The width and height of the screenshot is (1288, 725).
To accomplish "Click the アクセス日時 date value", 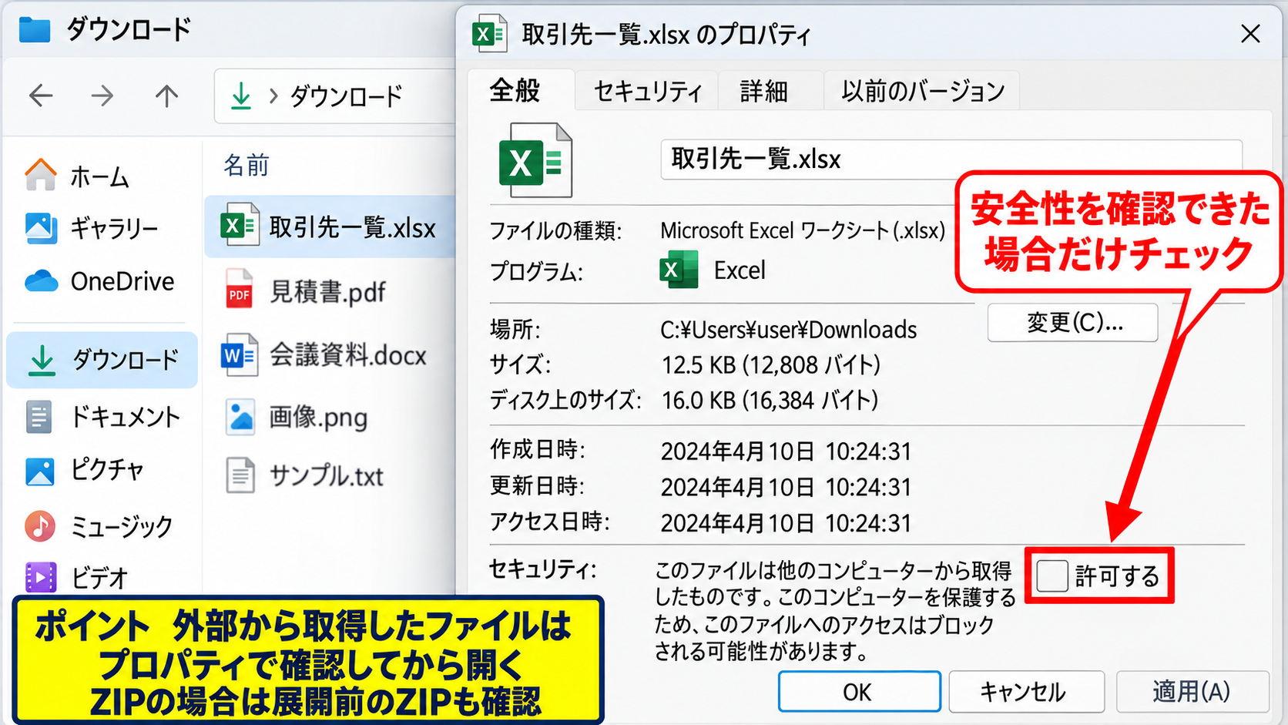I will [786, 524].
